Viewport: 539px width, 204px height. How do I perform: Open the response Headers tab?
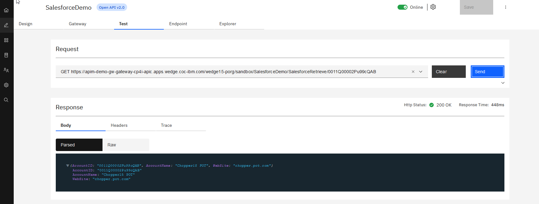point(119,126)
